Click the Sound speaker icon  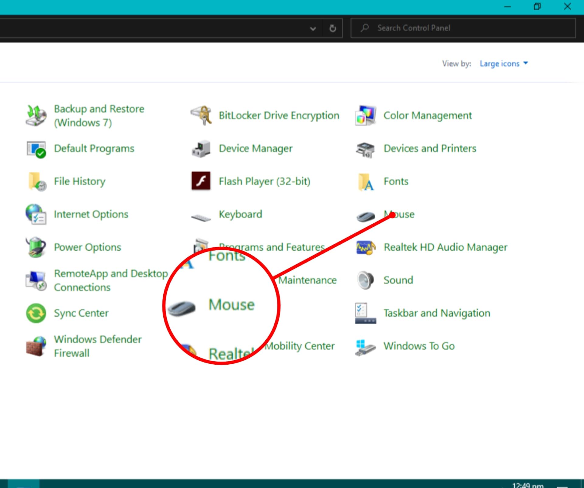tap(365, 280)
